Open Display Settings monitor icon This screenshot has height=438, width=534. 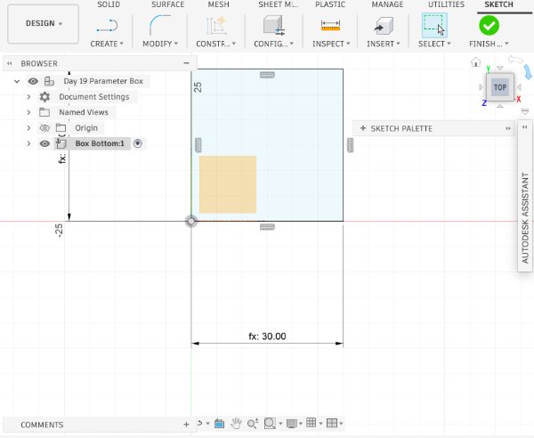pyautogui.click(x=292, y=424)
